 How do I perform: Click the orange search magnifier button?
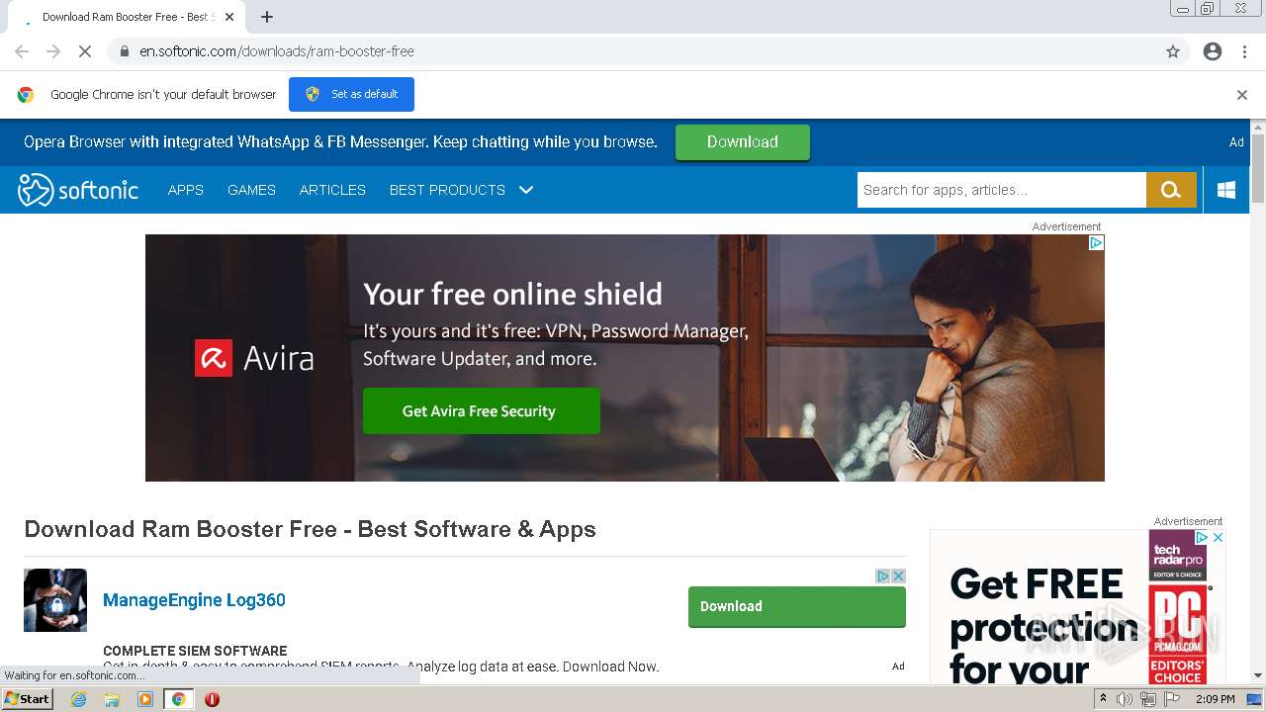pyautogui.click(x=1171, y=190)
